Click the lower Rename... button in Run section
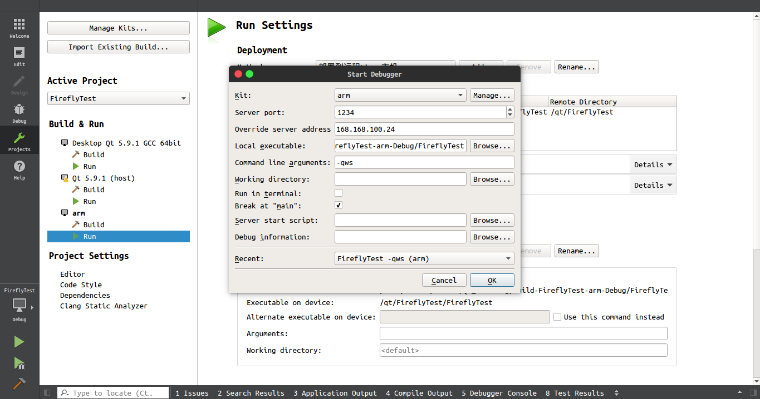This screenshot has width=760, height=399. tap(577, 251)
